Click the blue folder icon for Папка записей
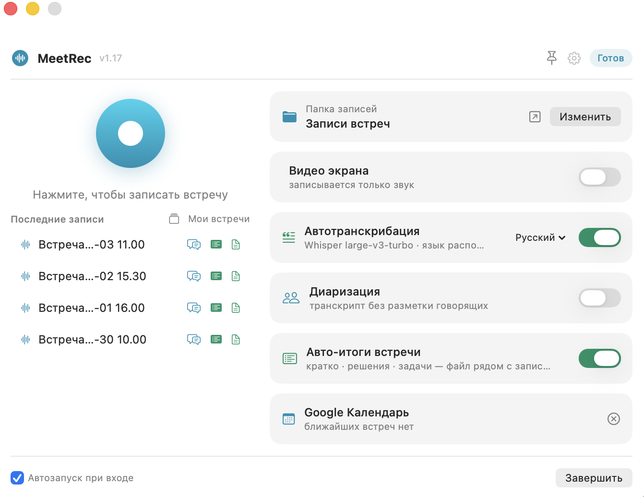 pos(289,117)
